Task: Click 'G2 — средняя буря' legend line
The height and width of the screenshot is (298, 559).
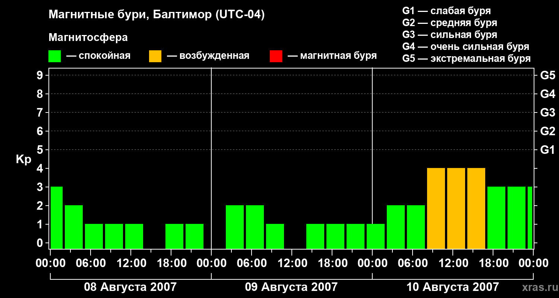Action: pyautogui.click(x=450, y=23)
